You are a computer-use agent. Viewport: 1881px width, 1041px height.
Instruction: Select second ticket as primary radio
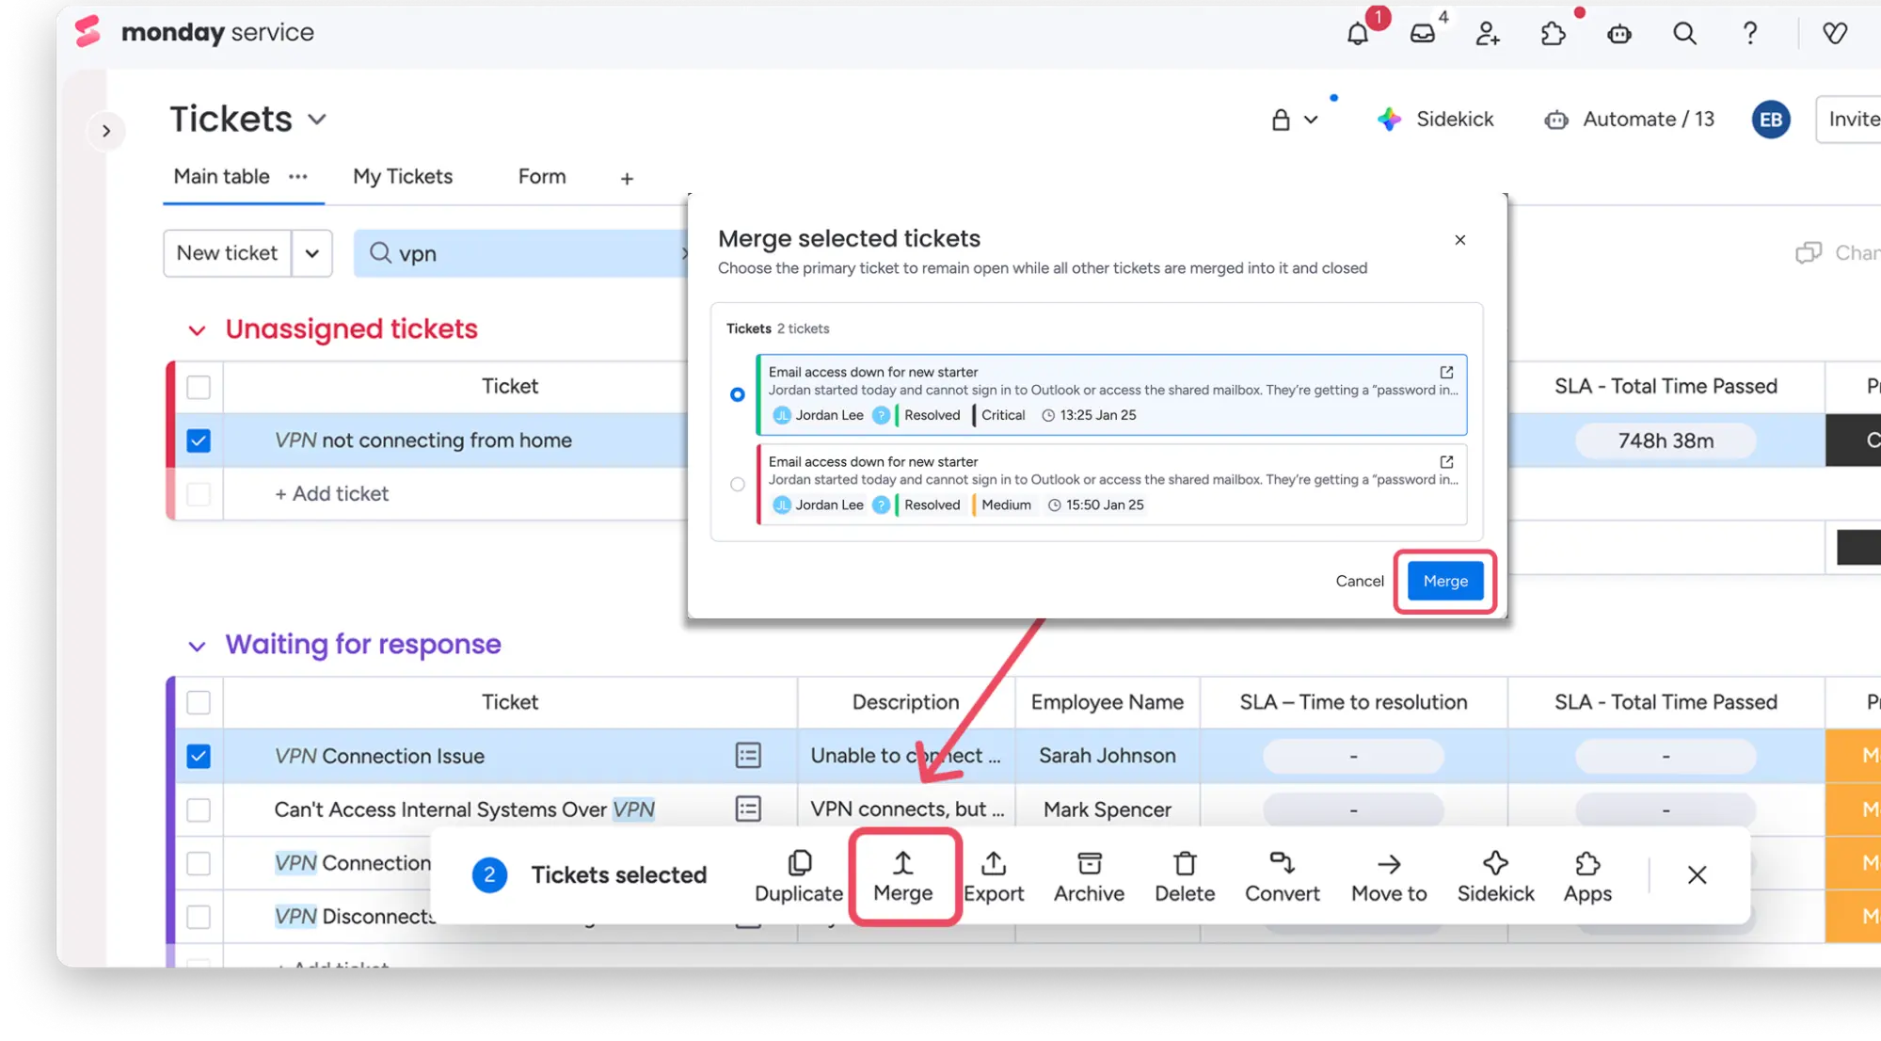click(x=738, y=485)
